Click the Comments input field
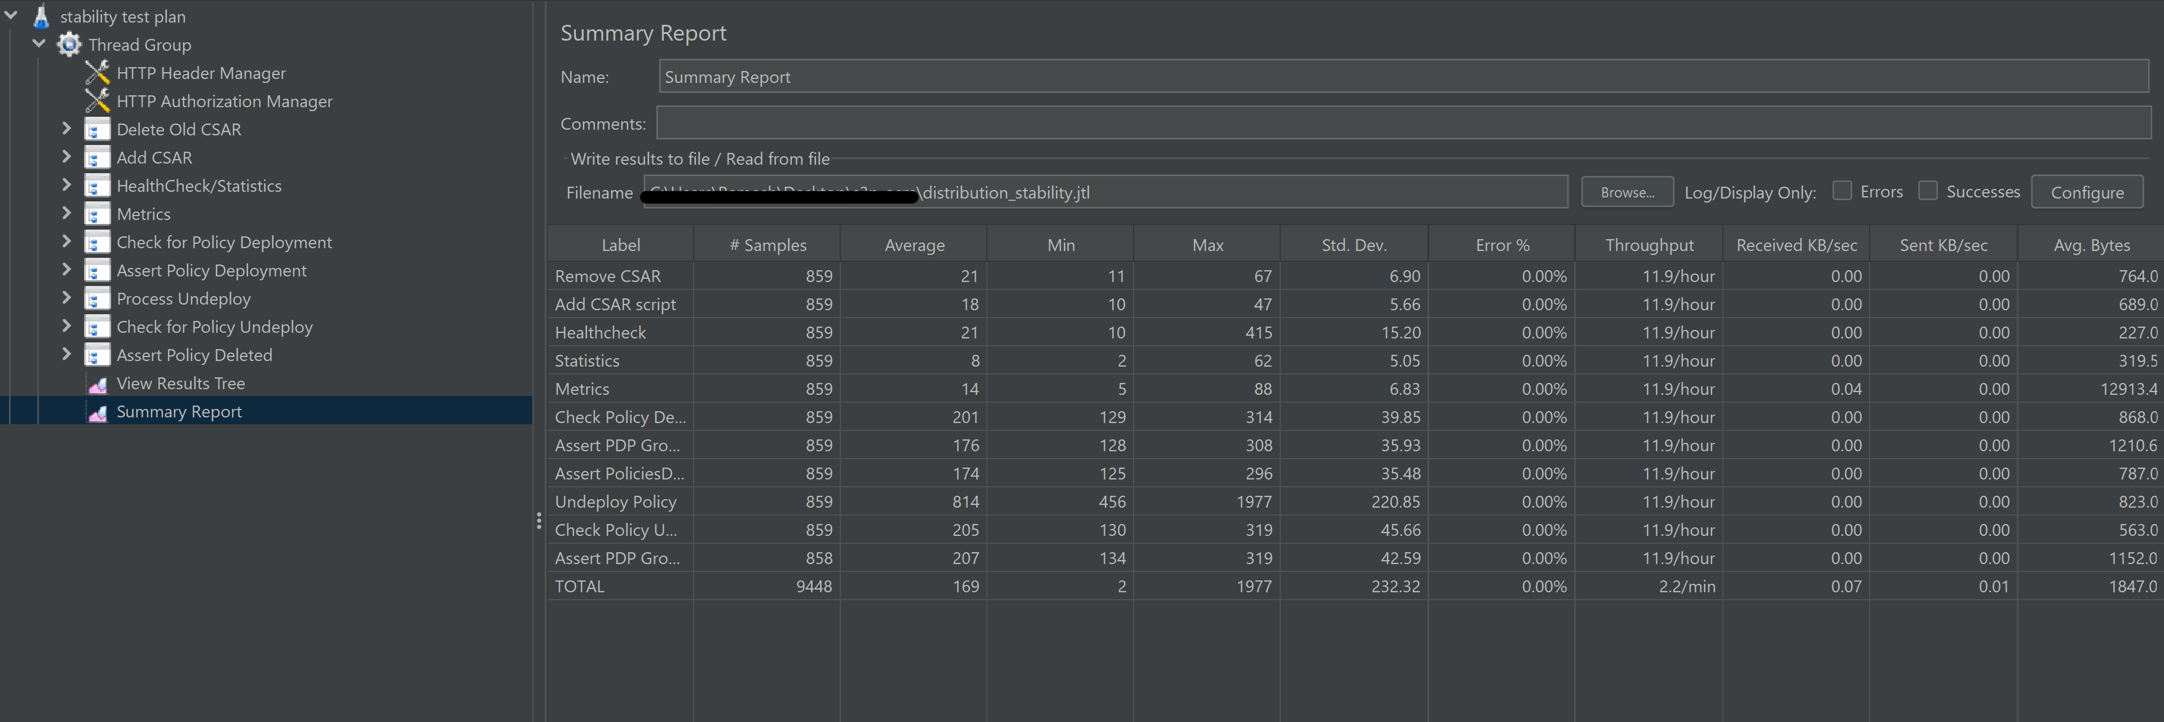The height and width of the screenshot is (722, 2164). 1404,123
